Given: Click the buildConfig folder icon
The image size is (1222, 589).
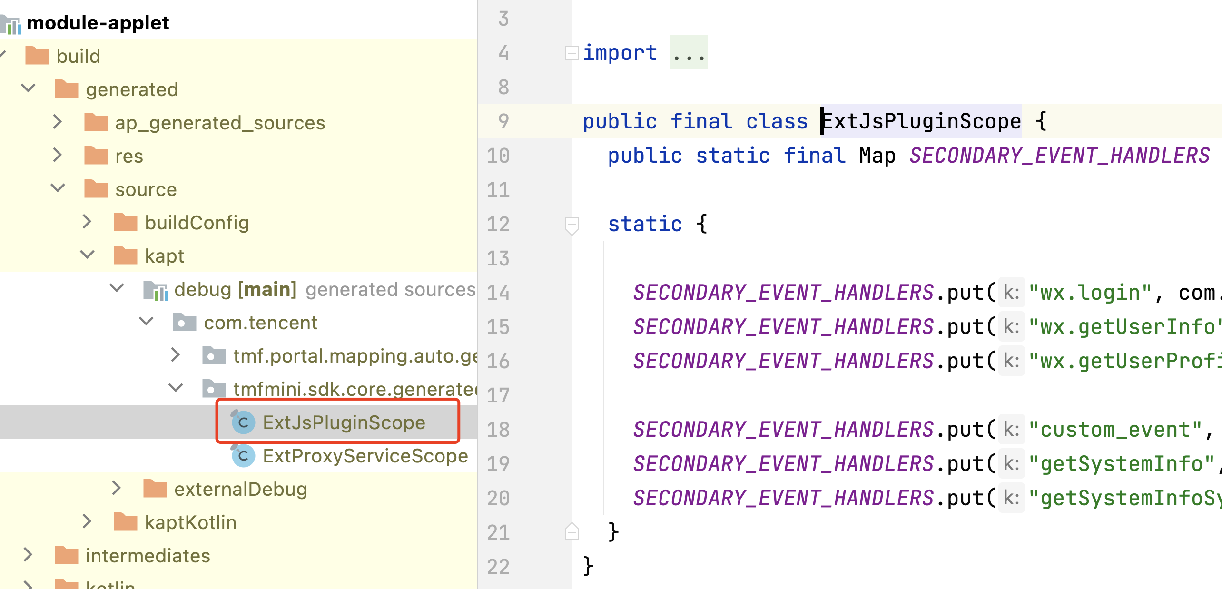Looking at the screenshot, I should (126, 222).
